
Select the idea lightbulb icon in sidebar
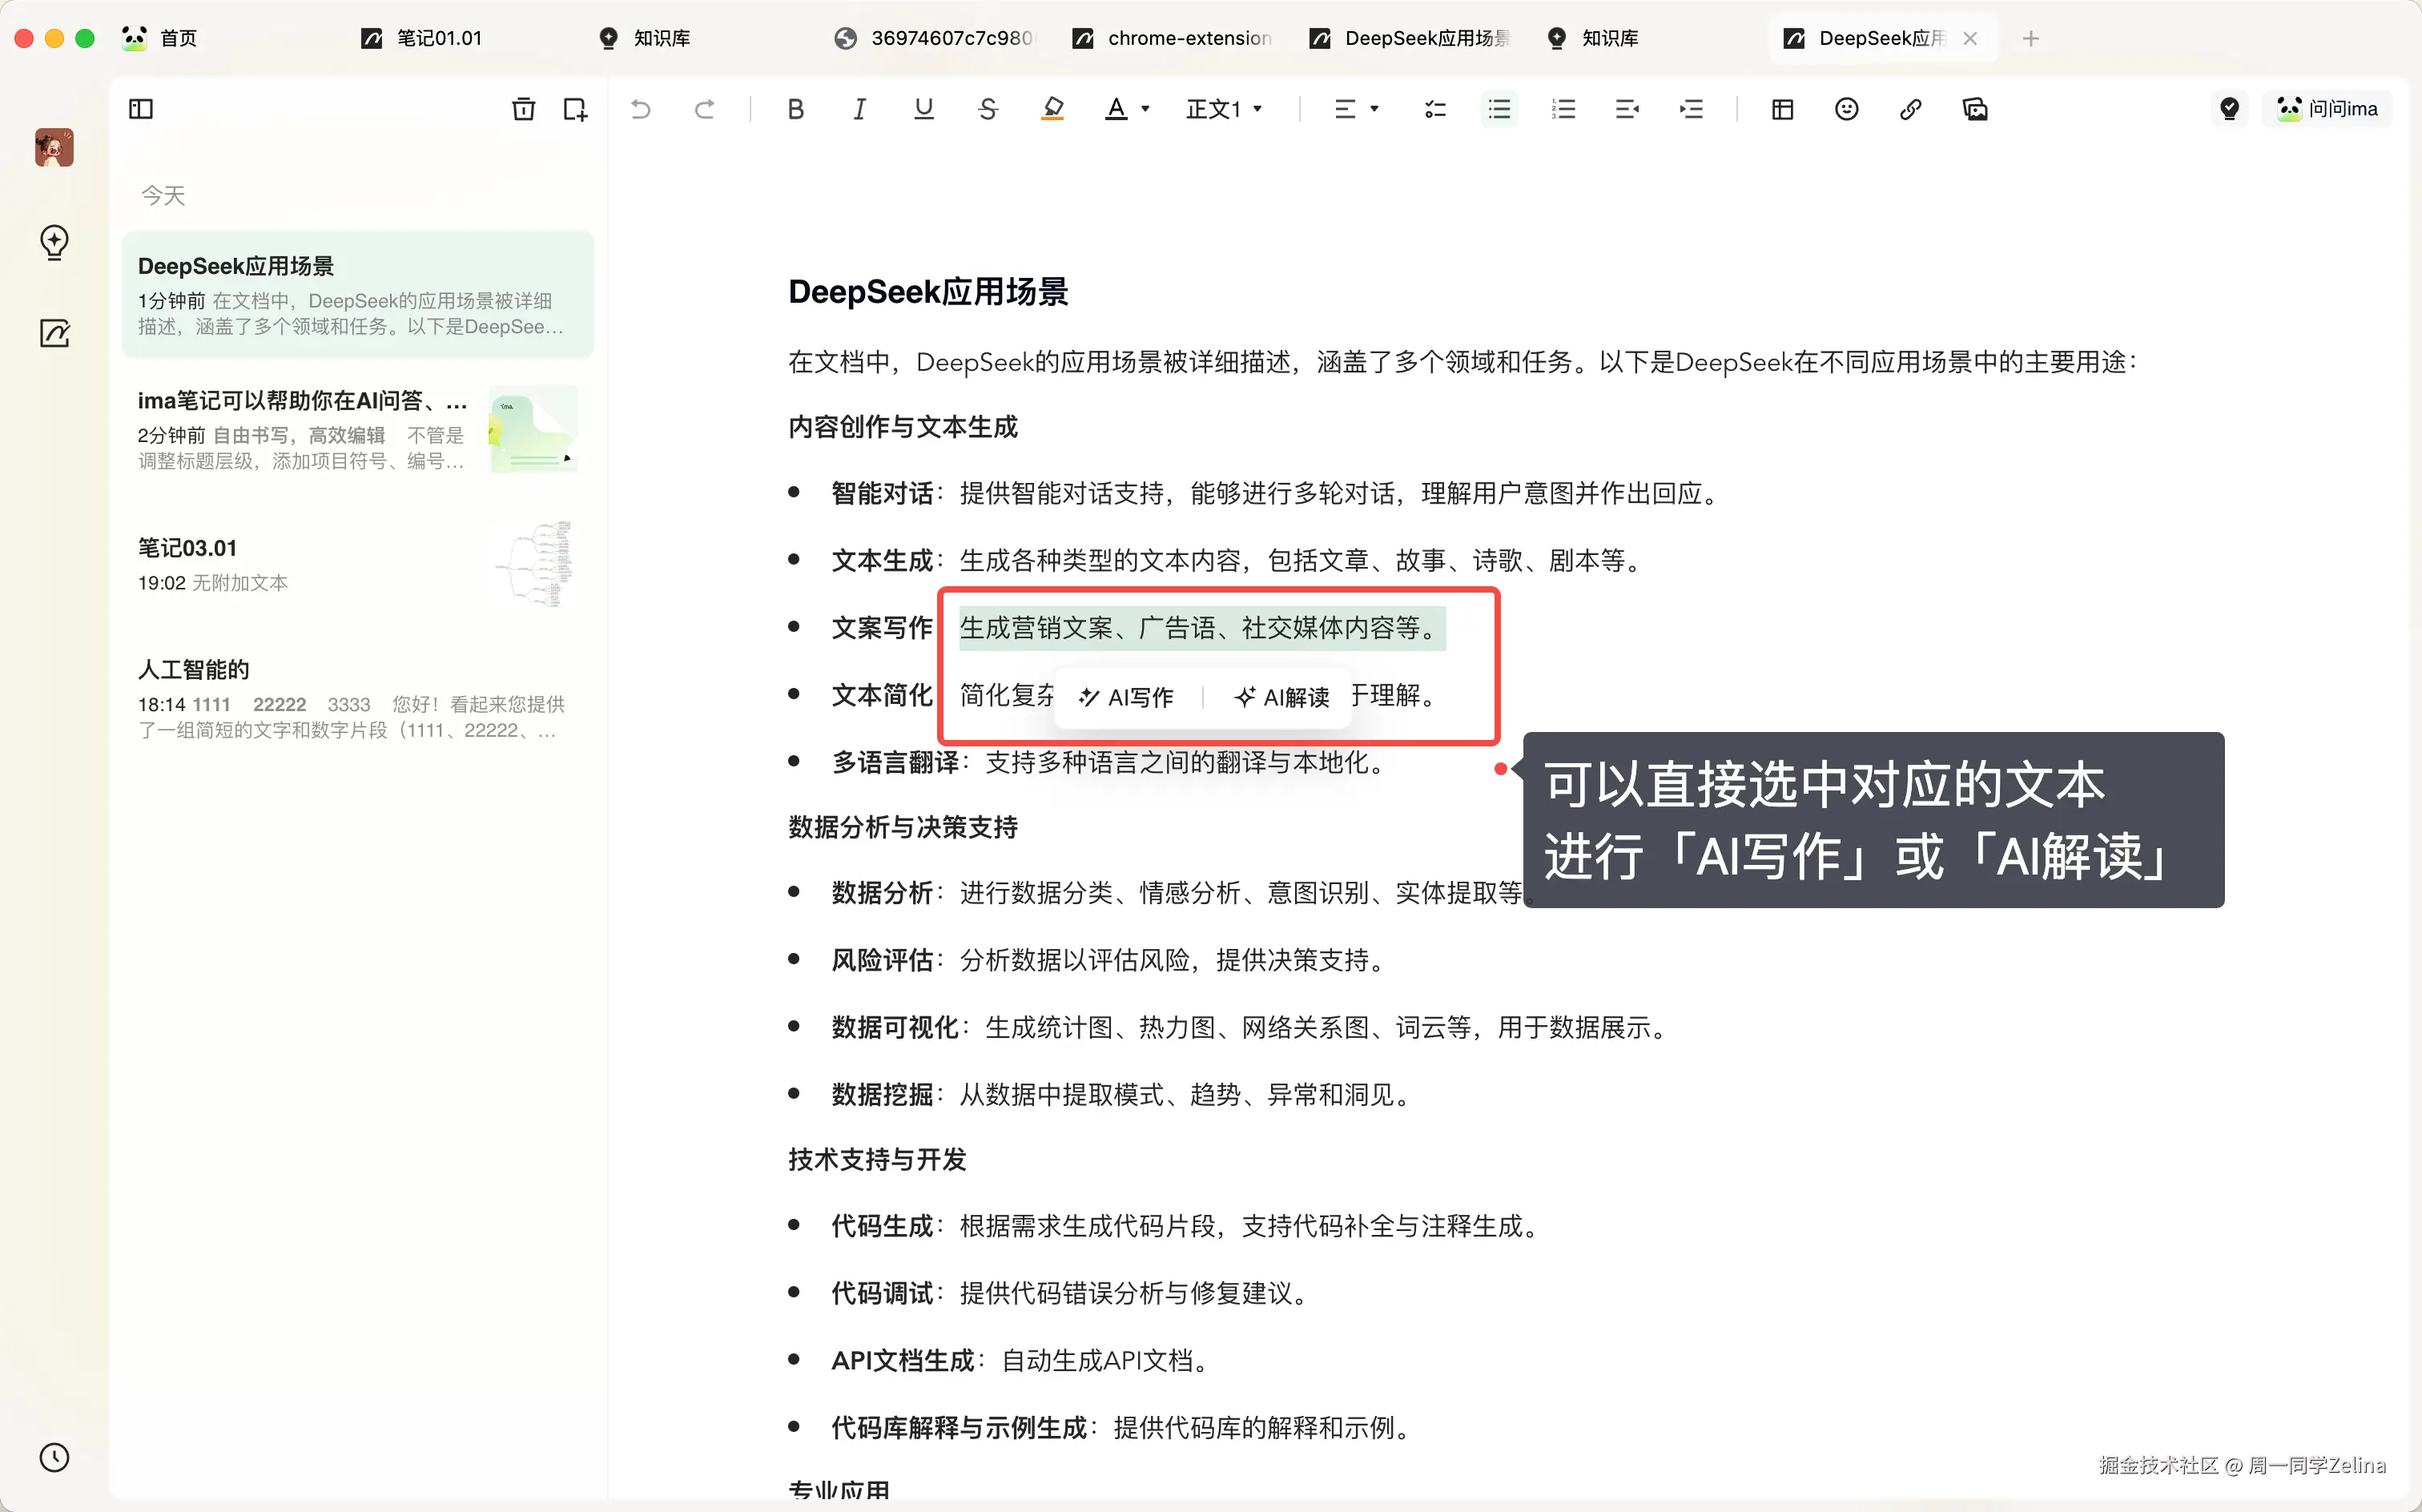[55, 242]
